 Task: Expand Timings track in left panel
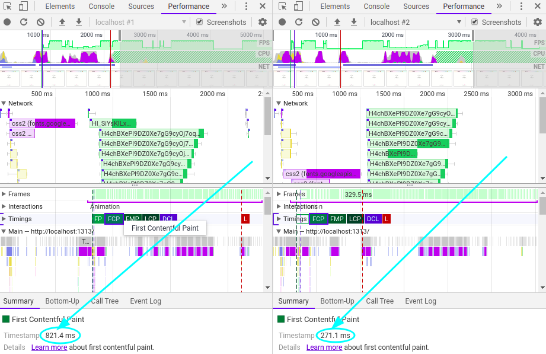click(x=4, y=219)
